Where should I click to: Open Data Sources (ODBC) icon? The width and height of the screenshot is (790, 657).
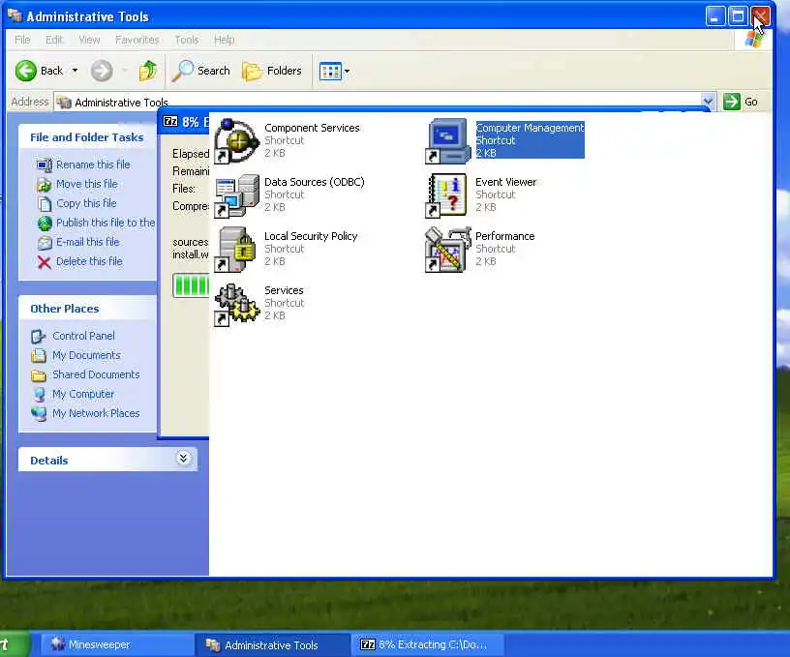pos(237,195)
